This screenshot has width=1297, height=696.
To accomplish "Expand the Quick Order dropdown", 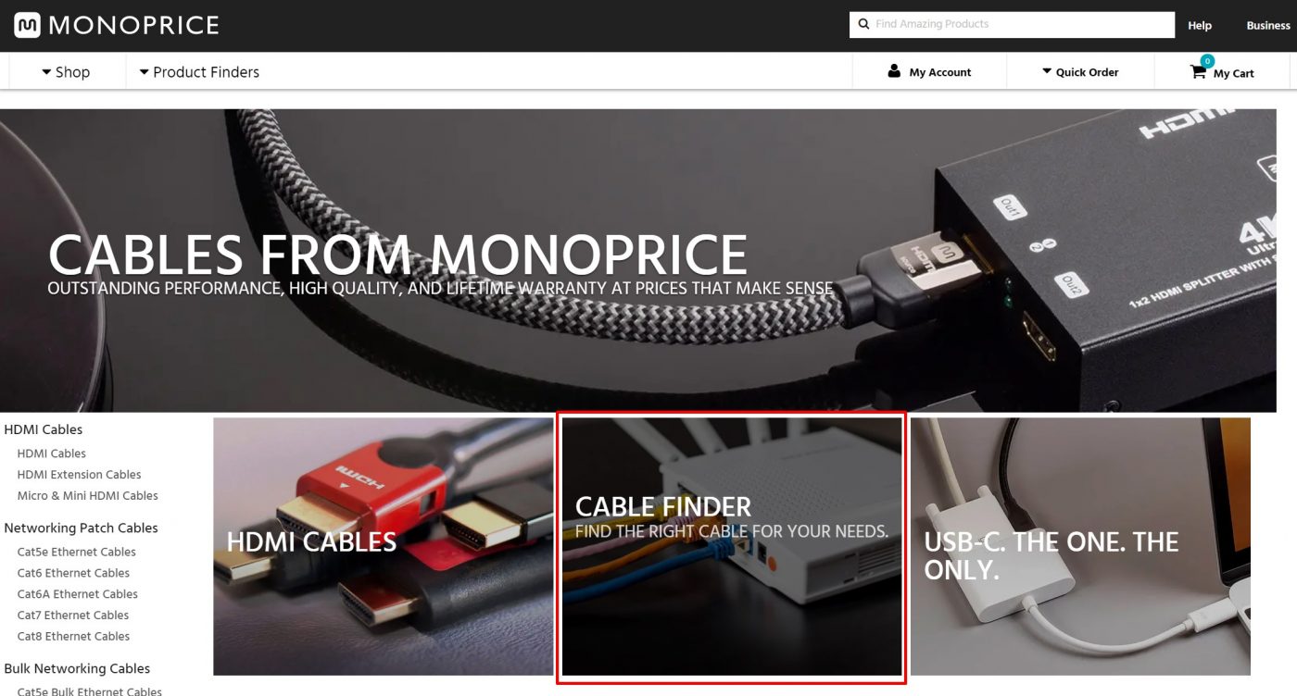I will [x=1080, y=72].
